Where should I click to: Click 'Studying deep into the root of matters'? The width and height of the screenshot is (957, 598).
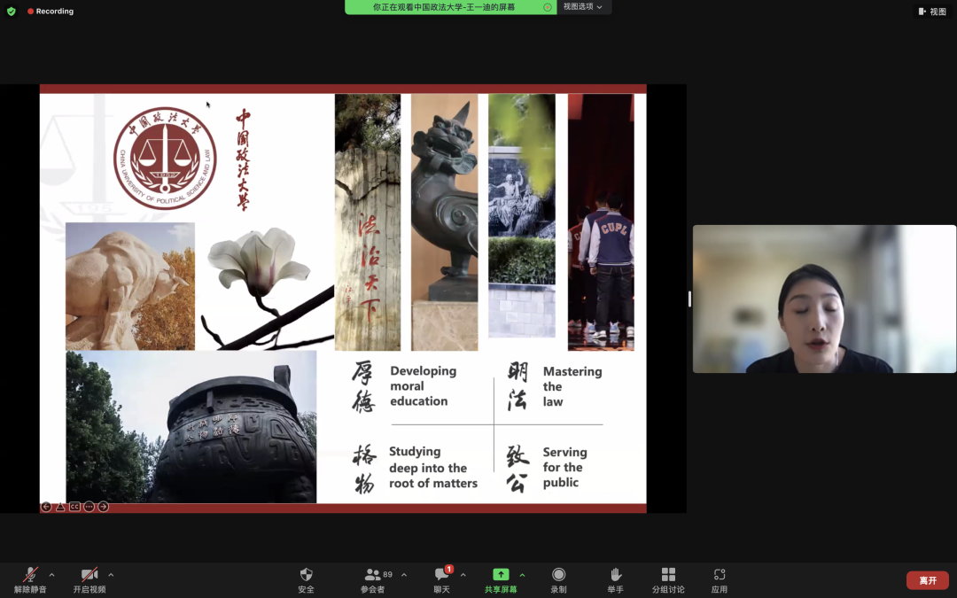pos(432,468)
